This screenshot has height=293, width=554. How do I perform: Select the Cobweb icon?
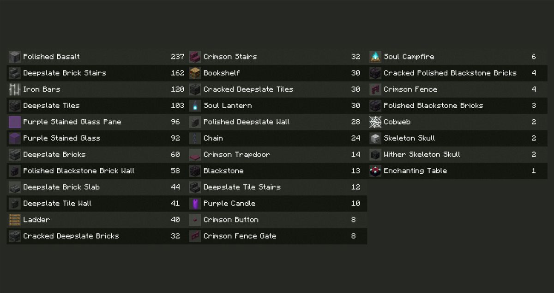[375, 122]
